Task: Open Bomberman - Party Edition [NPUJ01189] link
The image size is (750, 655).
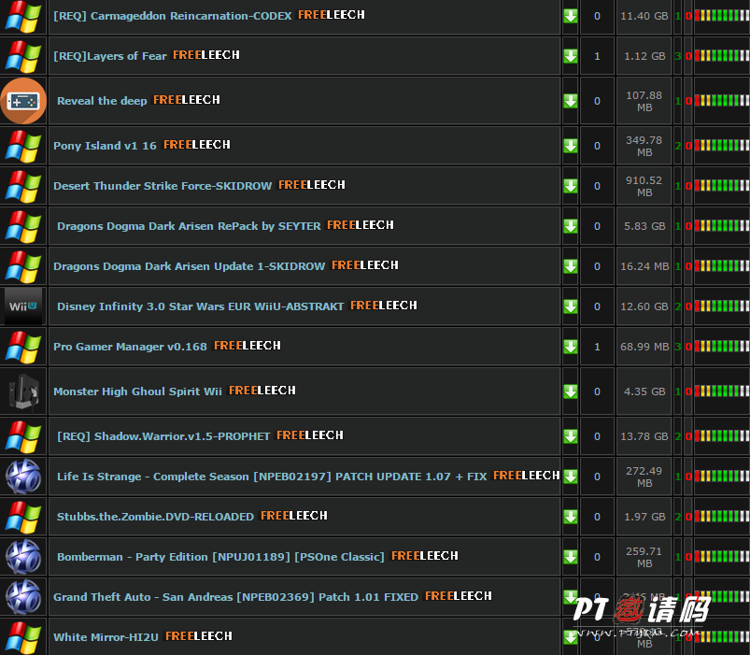Action: point(220,557)
